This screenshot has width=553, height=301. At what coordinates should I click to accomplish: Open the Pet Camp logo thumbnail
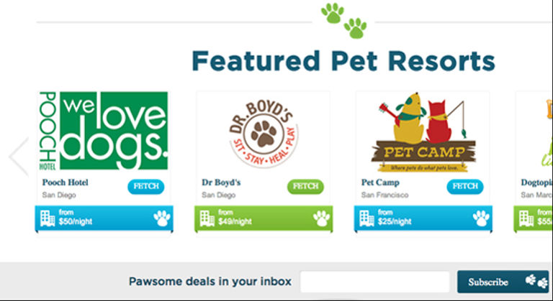coord(423,132)
